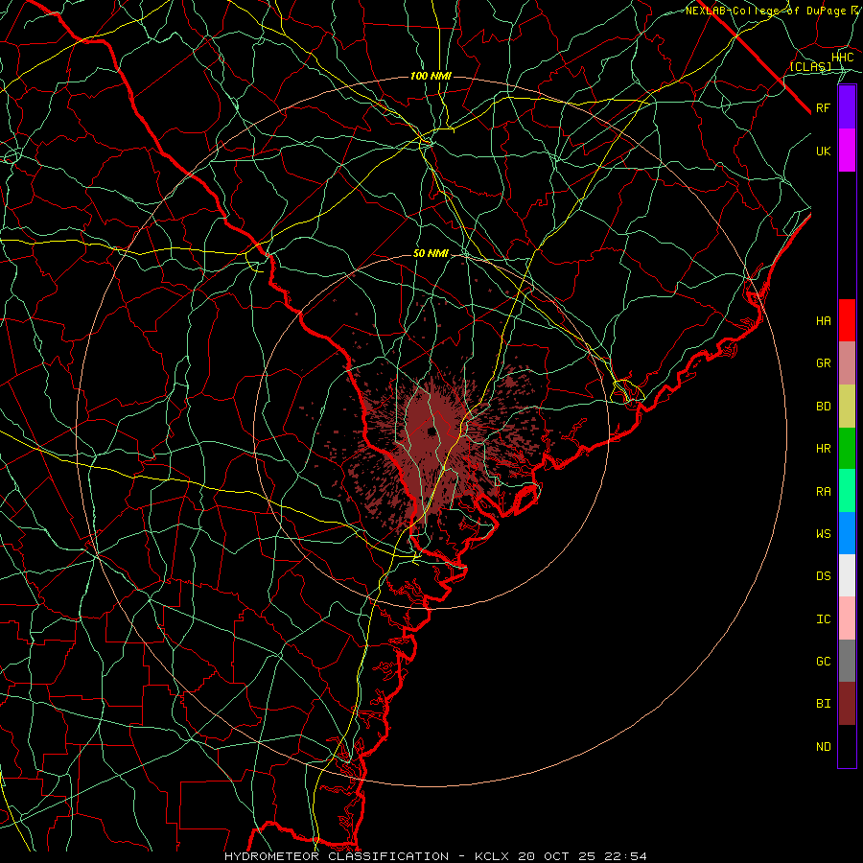863x863 pixels.
Task: Click the gray GC legend color swatch
Action: point(847,661)
